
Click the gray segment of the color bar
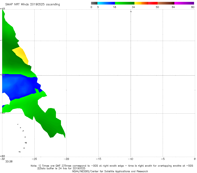pos(94,3)
